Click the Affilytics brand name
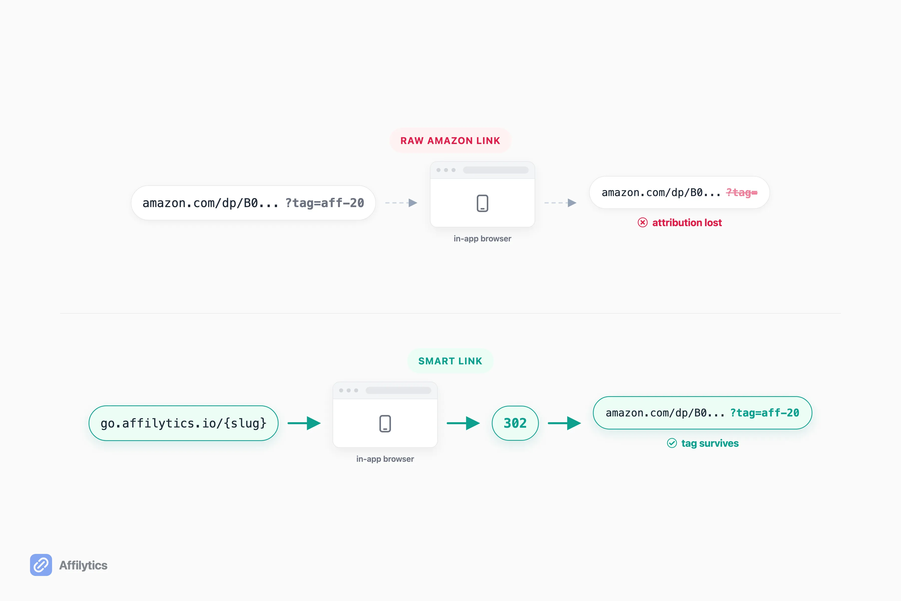Viewport: 901px width, 601px height. (x=83, y=565)
